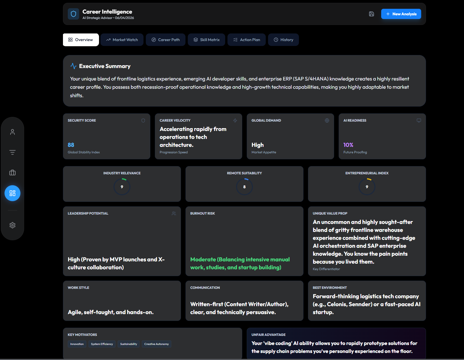Click the AI Readiness monitor icon
The width and height of the screenshot is (464, 360).
click(419, 120)
